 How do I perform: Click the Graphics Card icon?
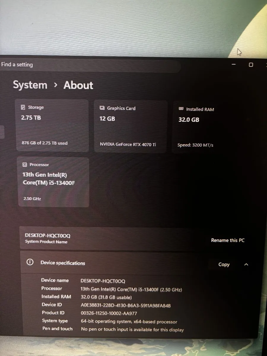coord(102,108)
